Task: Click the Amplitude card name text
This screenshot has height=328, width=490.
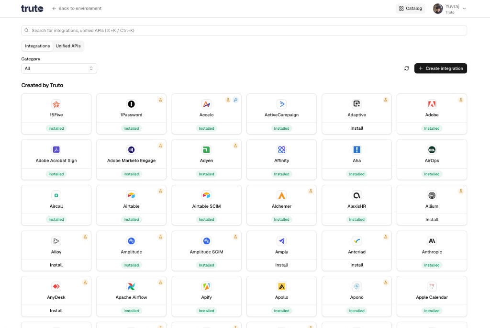Action: click(x=131, y=252)
